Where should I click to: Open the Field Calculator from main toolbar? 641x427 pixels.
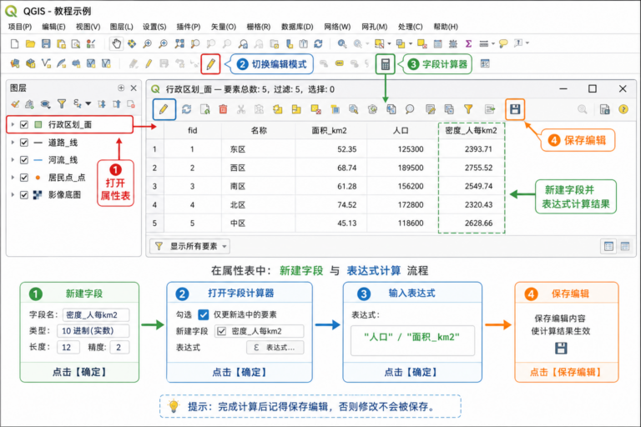[x=385, y=64]
